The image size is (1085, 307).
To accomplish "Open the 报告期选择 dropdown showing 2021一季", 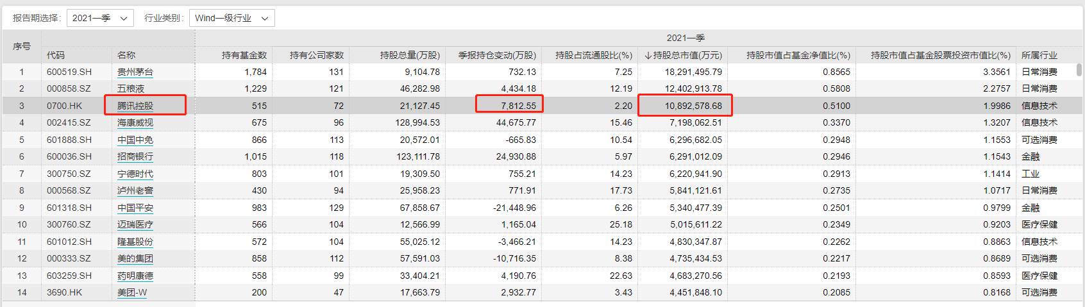I will click(x=100, y=18).
